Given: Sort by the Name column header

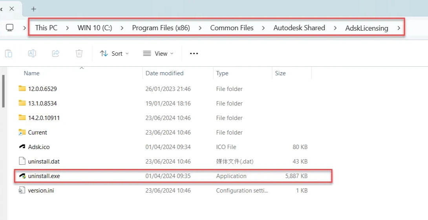Looking at the screenshot, I should pos(32,73).
